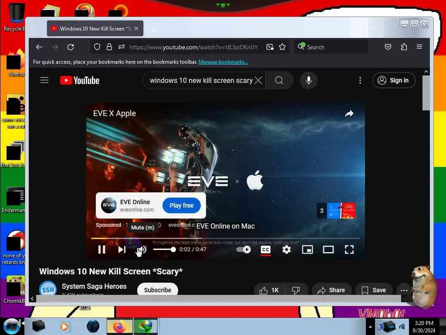Open the YouTube guide hamburger menu
This screenshot has width=446, height=335.
(x=44, y=80)
